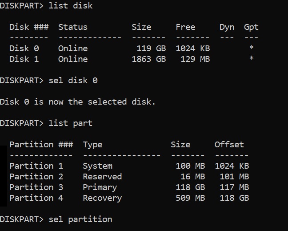
Task: Click the 129 MB free value
Action: (x=195, y=59)
